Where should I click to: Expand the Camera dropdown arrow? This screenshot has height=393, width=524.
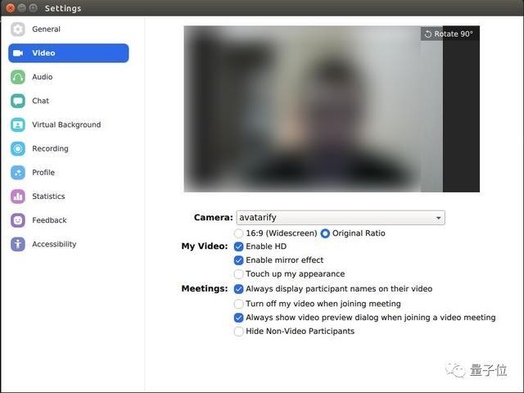click(x=438, y=218)
